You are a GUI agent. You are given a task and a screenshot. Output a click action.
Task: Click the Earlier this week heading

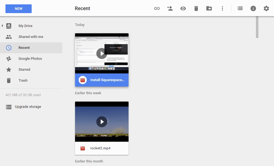(88, 93)
